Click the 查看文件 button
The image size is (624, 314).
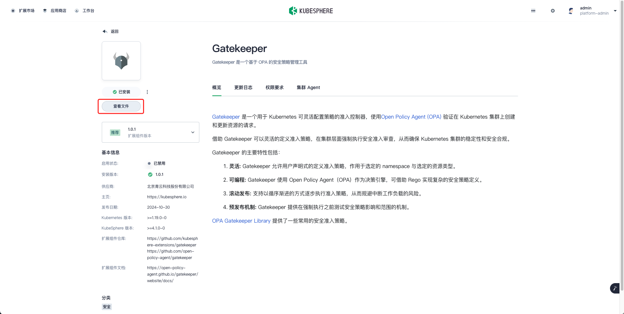(x=121, y=106)
